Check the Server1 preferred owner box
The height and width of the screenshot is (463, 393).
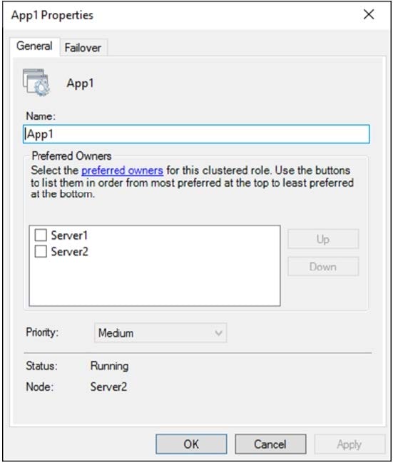tap(41, 235)
